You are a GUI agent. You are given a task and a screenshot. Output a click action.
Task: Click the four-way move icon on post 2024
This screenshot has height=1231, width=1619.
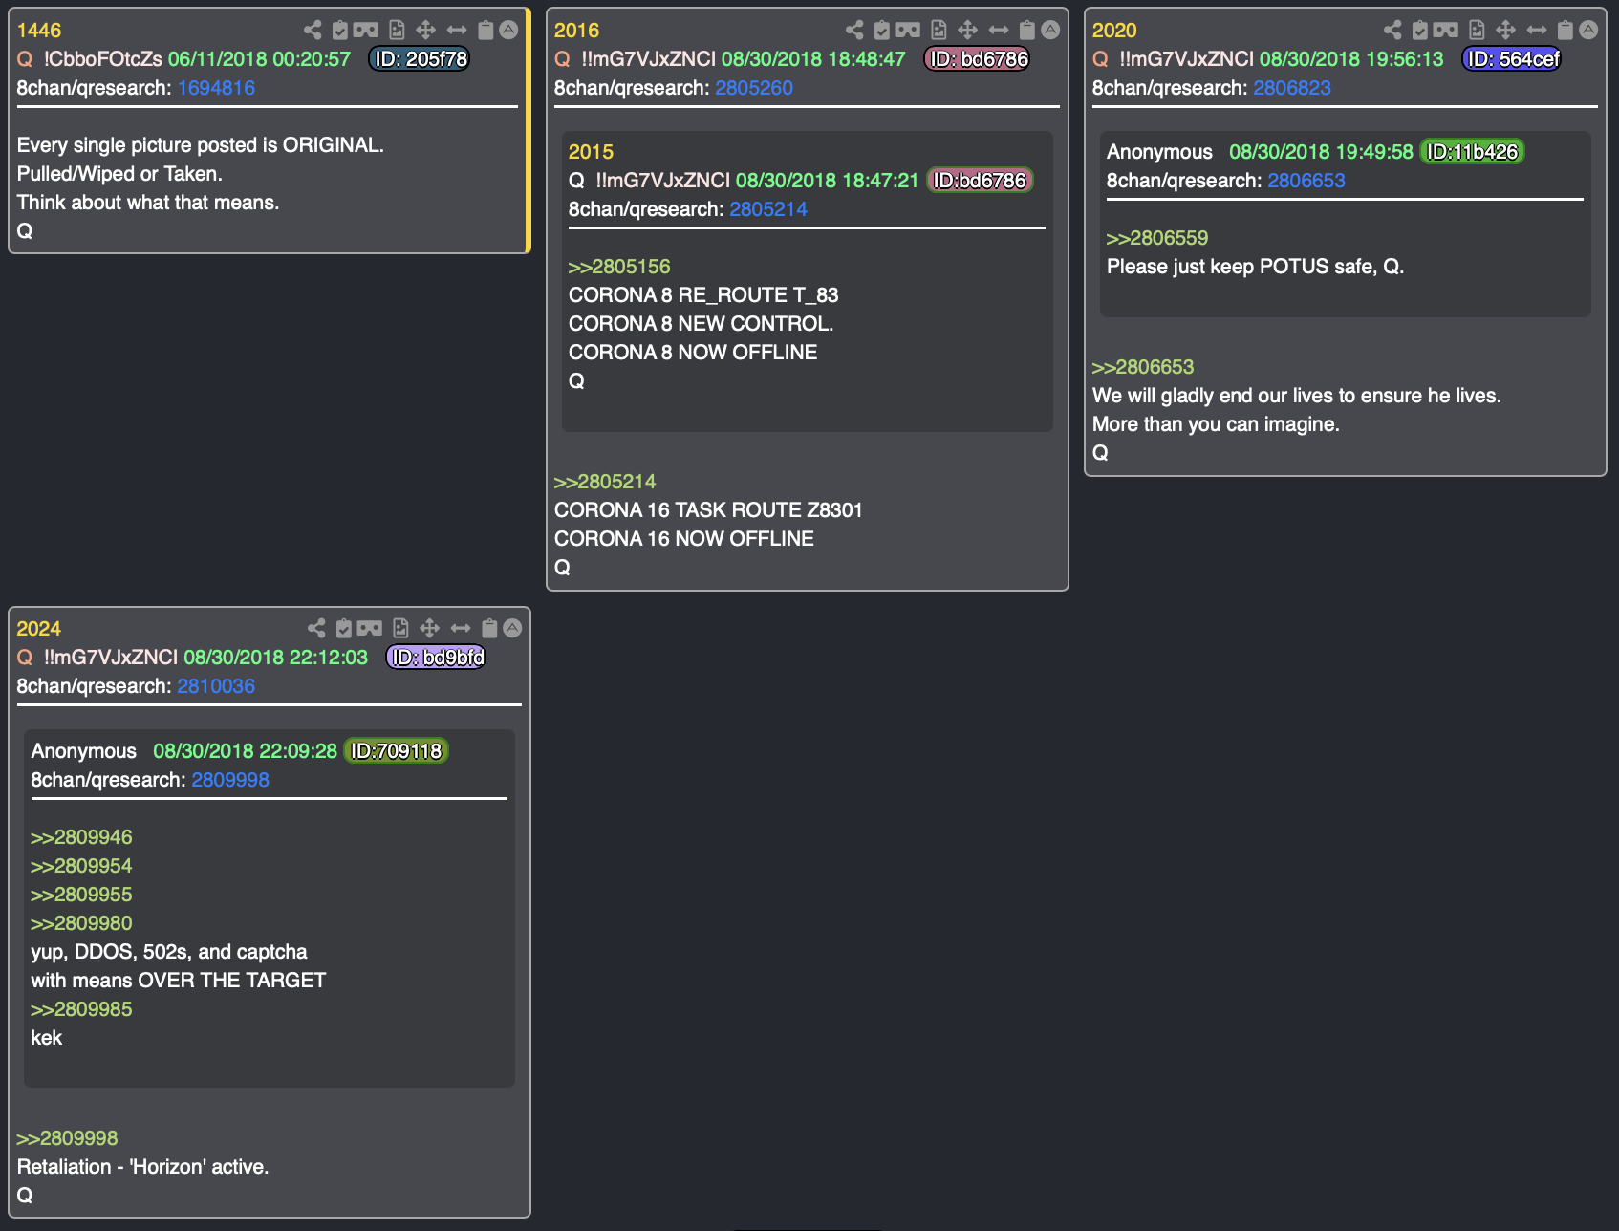(430, 628)
